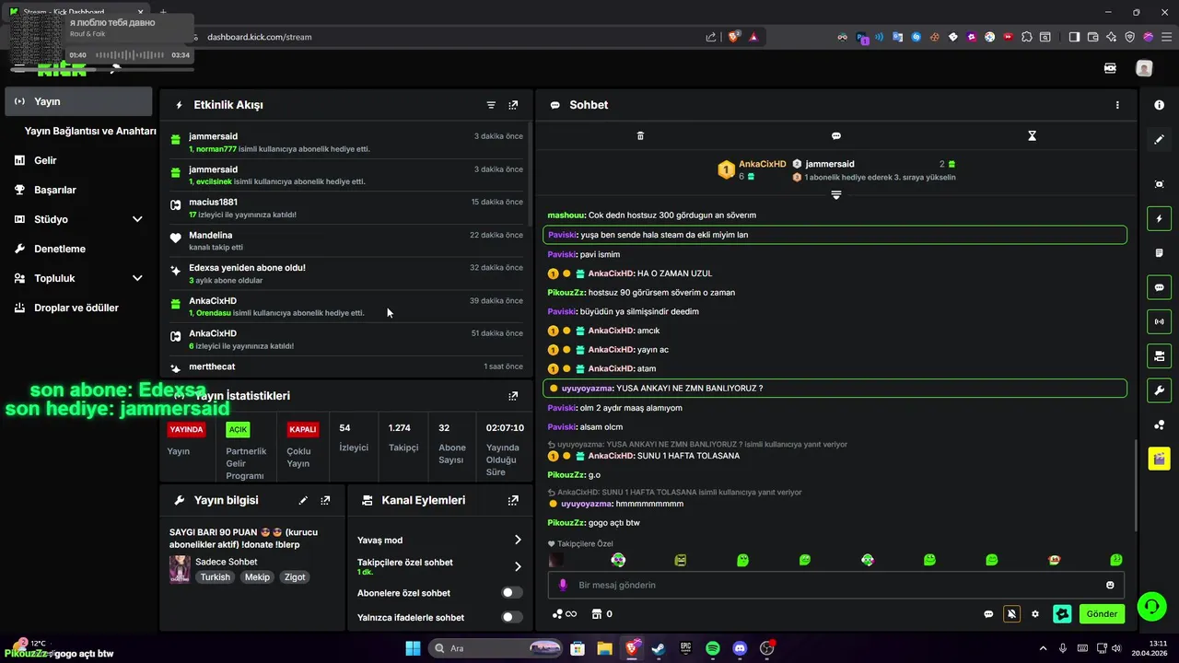Viewport: 1179px width, 663px height.
Task: Open the info panel in right sidebar
Action: pos(1159,105)
